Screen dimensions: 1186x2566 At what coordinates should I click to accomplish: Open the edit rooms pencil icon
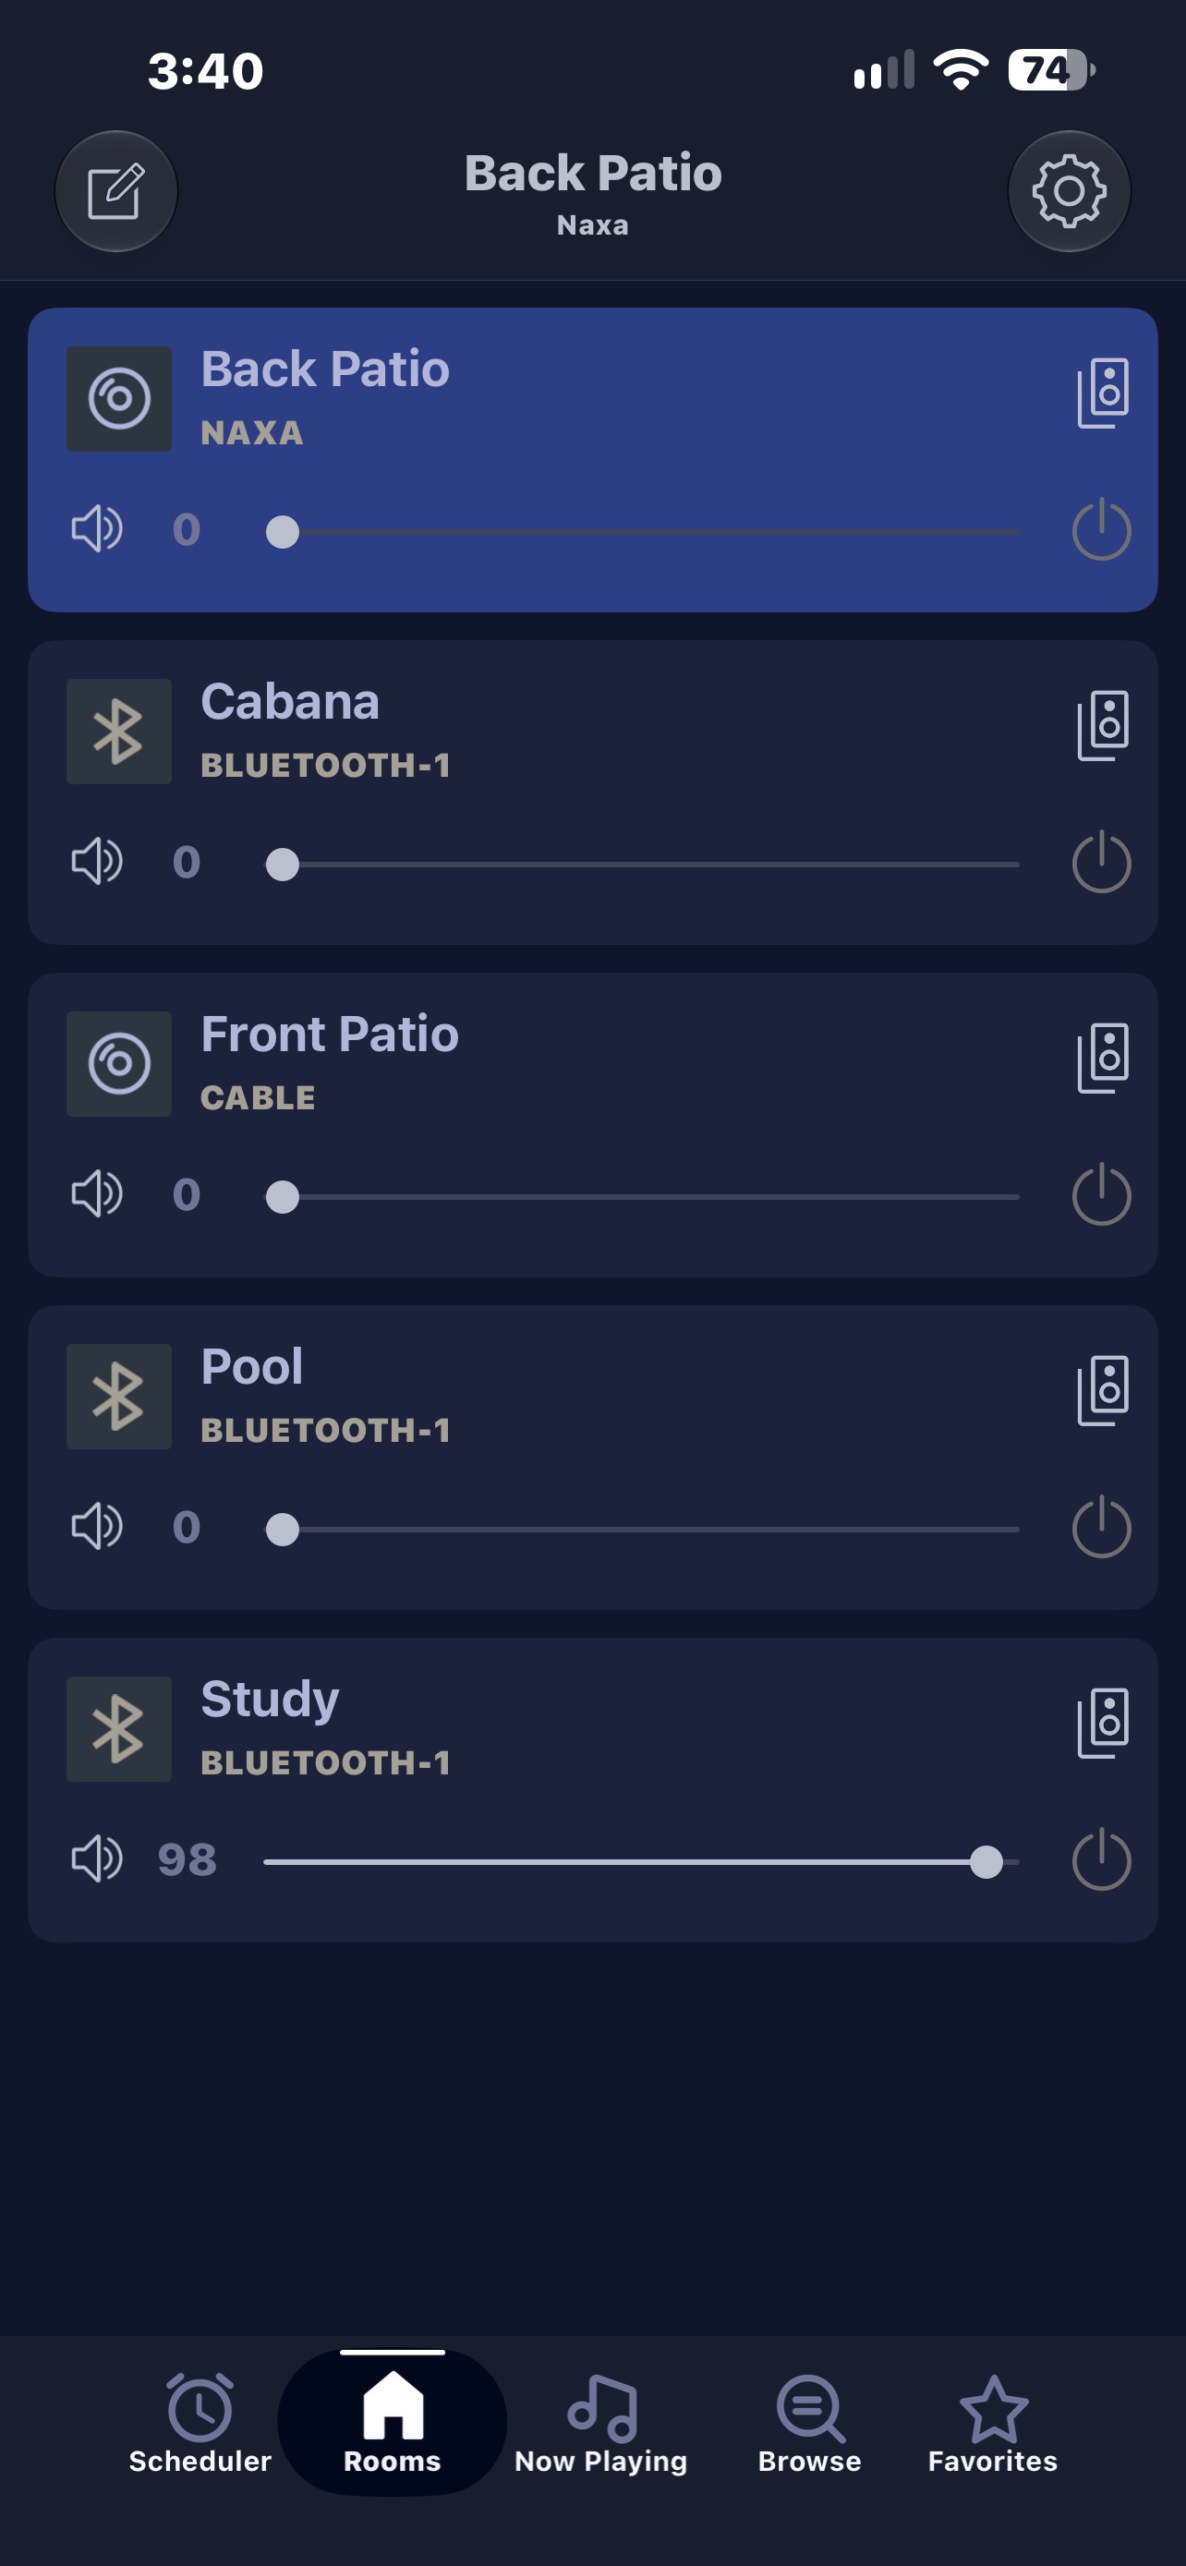click(116, 191)
